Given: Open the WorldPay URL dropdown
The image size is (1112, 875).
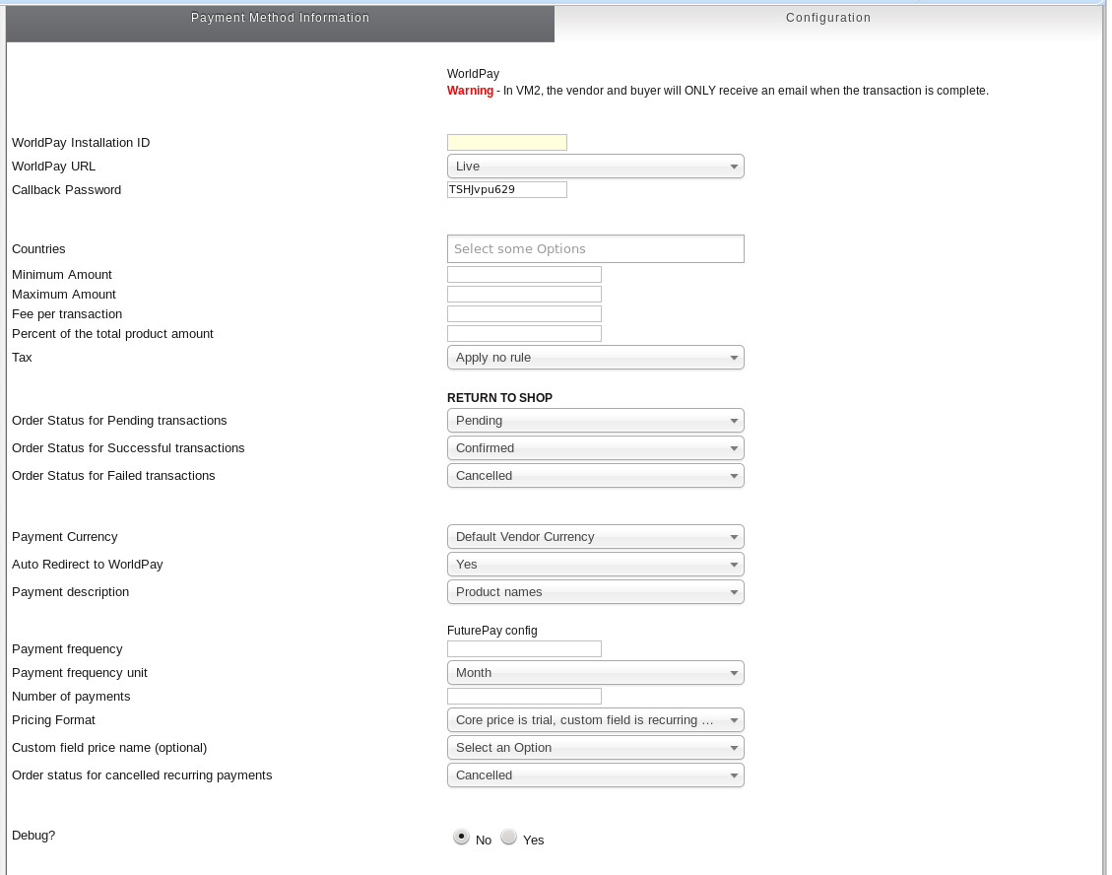Looking at the screenshot, I should (x=596, y=167).
